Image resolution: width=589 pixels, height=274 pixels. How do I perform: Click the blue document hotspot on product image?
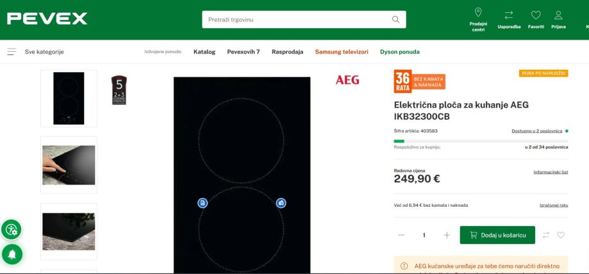[x=203, y=203]
